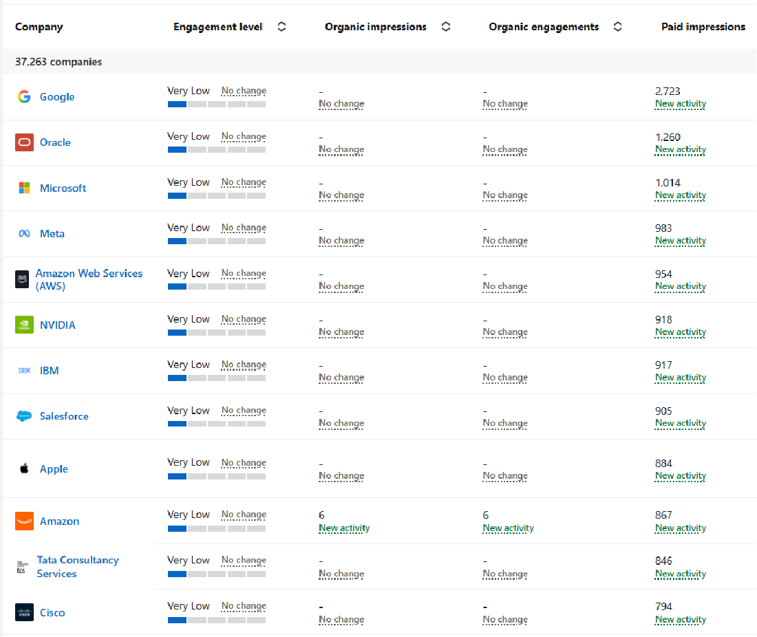
Task: Click the NVIDIA green logo icon
Action: tap(24, 325)
